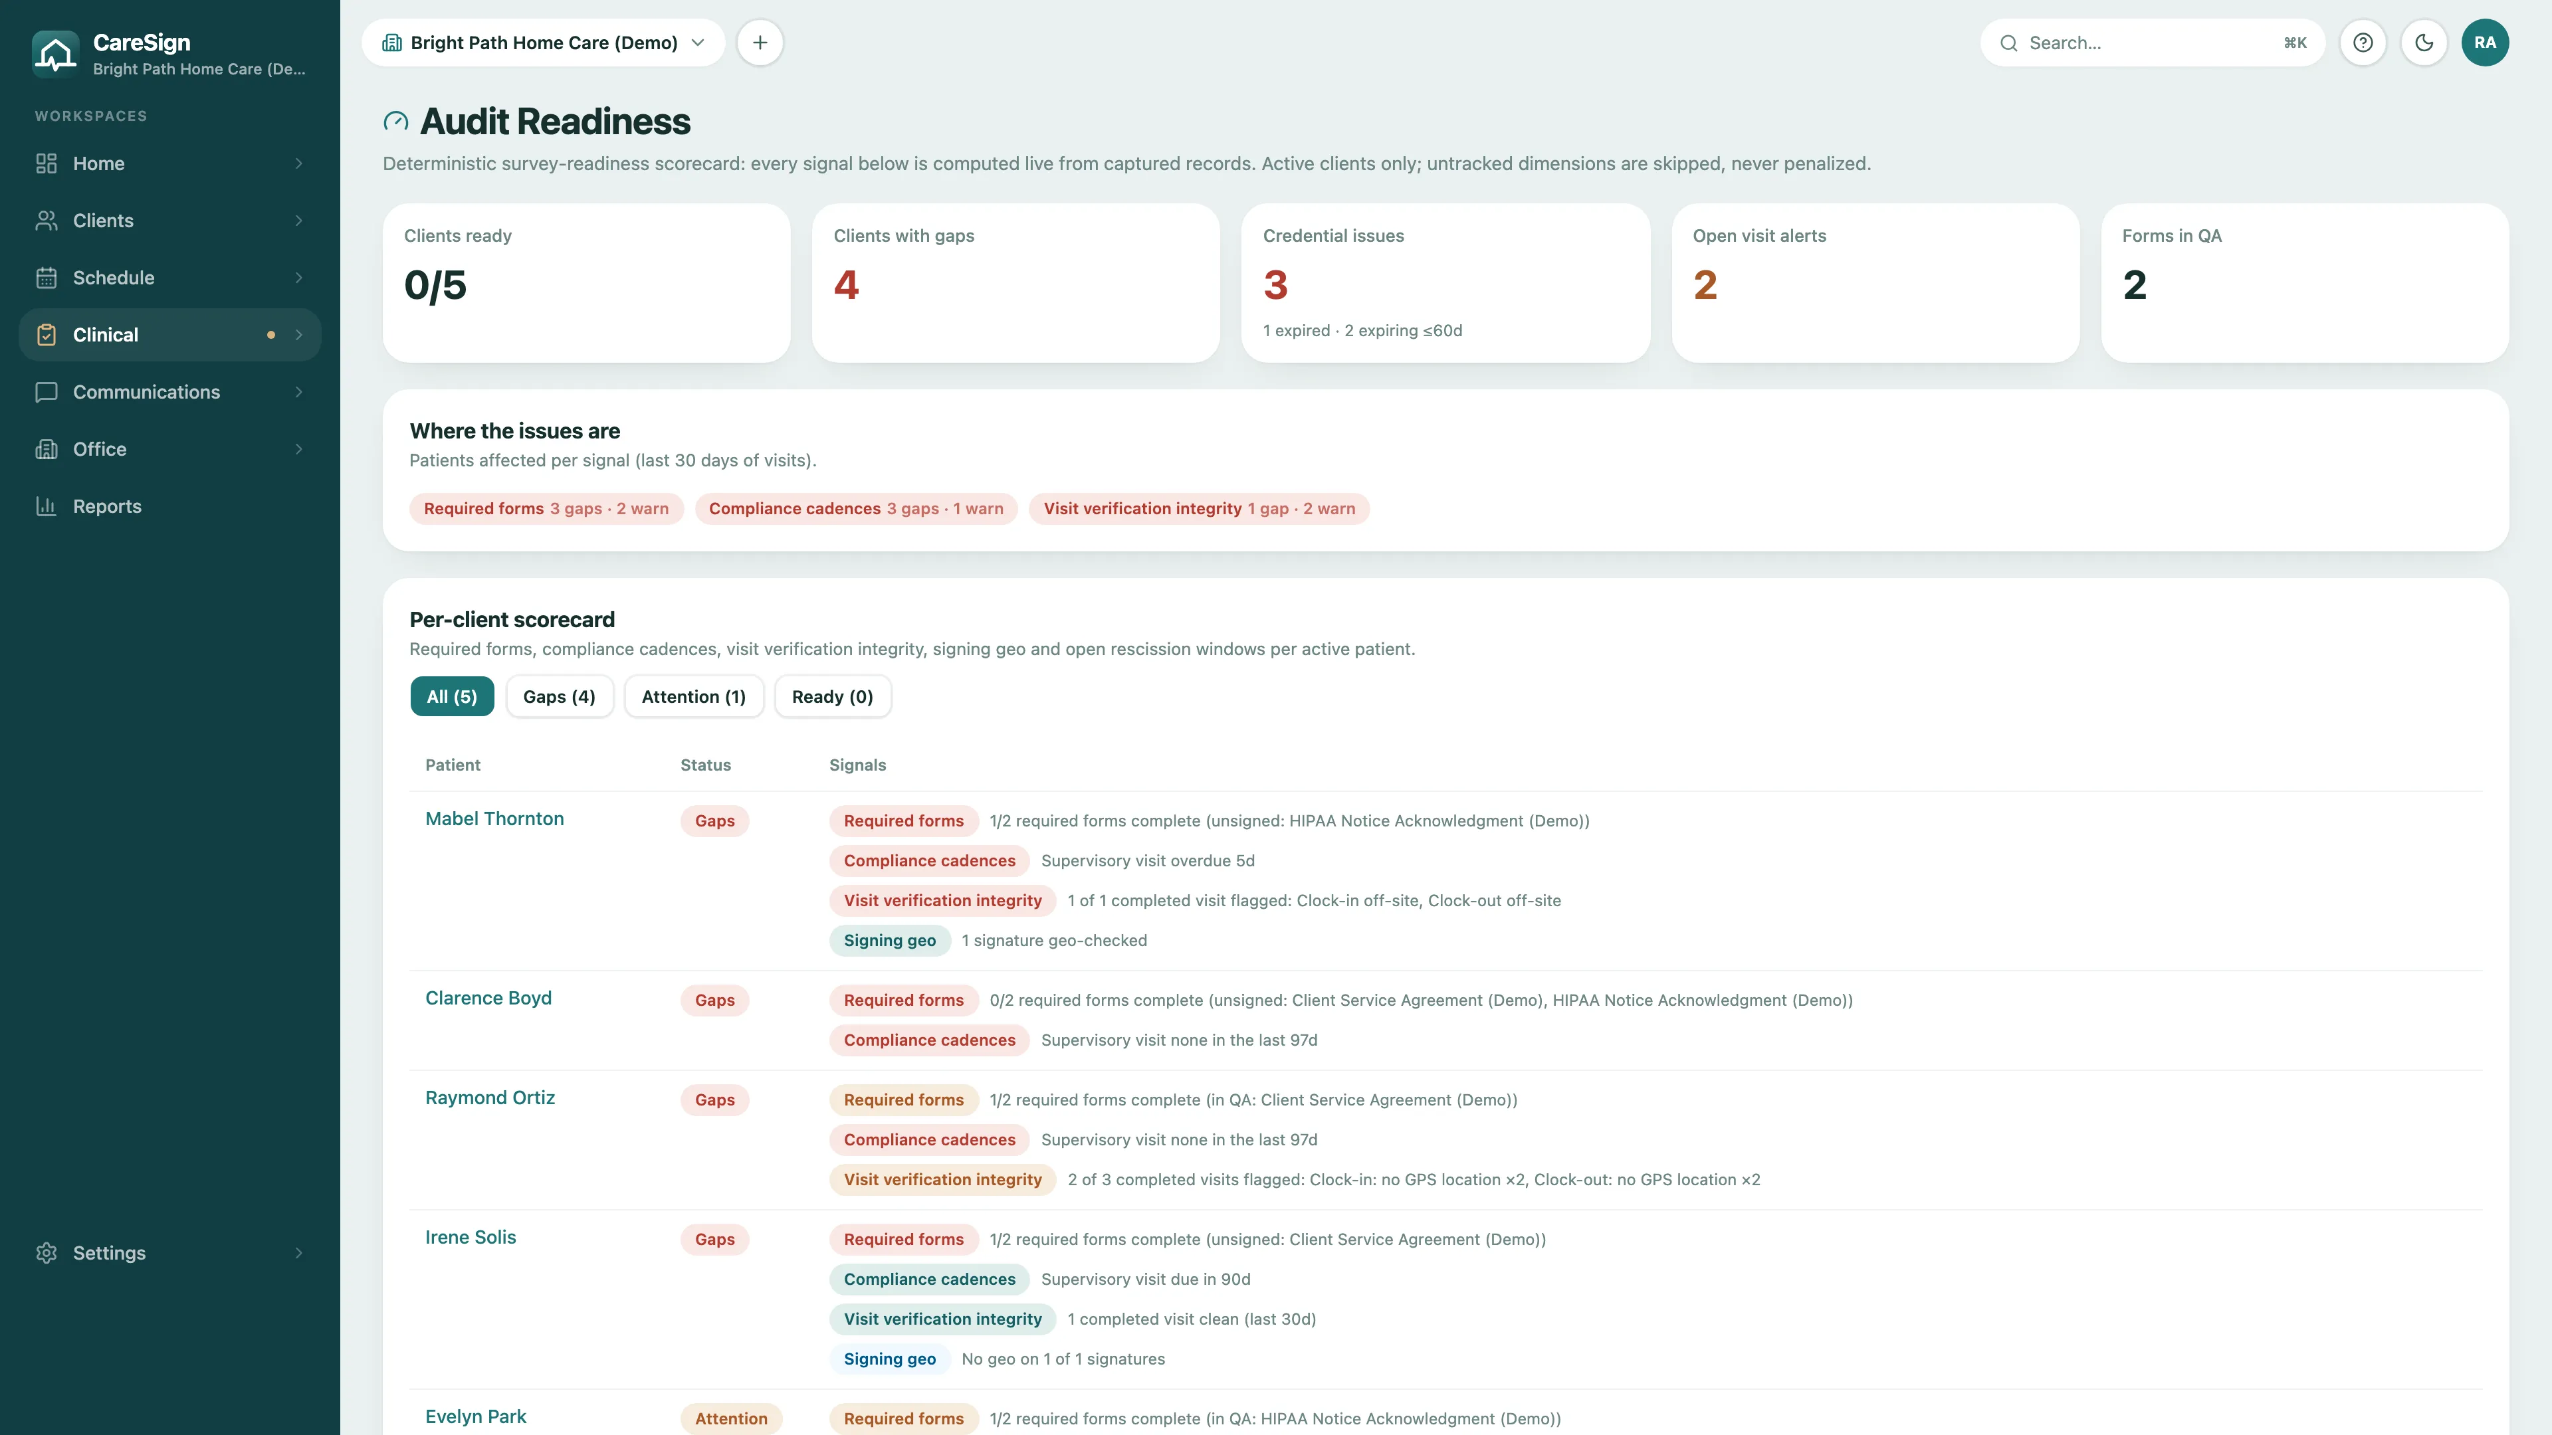2552x1435 pixels.
Task: Click the Open visit alerts summary card
Action: click(1875, 283)
